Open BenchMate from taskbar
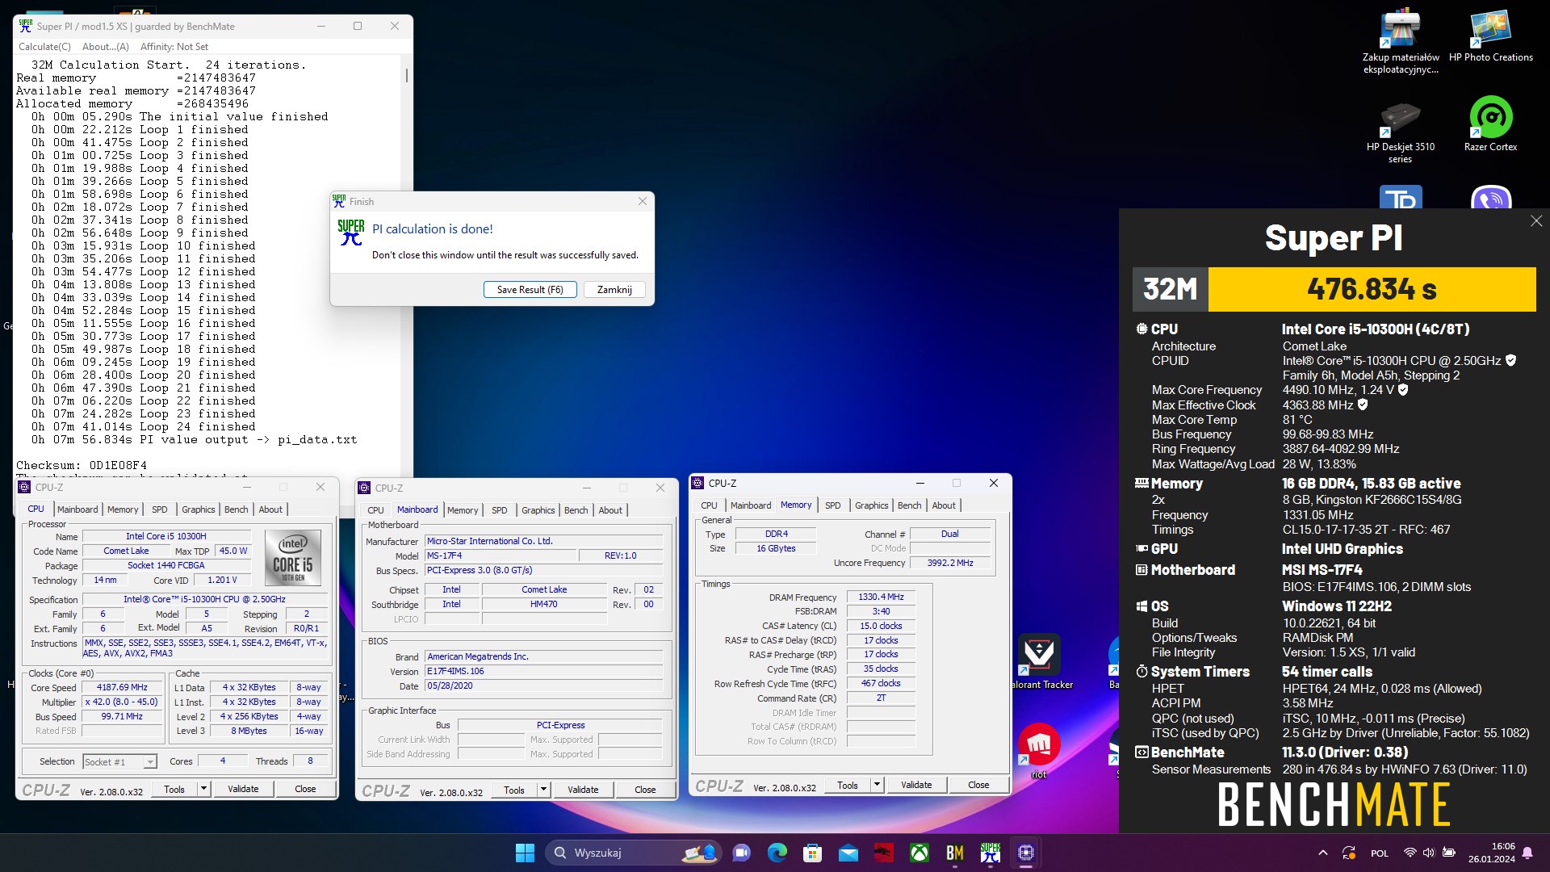This screenshot has height=872, width=1550. tap(955, 853)
